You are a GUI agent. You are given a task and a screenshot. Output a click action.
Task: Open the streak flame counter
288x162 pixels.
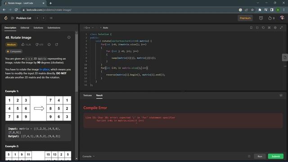click(x=271, y=18)
